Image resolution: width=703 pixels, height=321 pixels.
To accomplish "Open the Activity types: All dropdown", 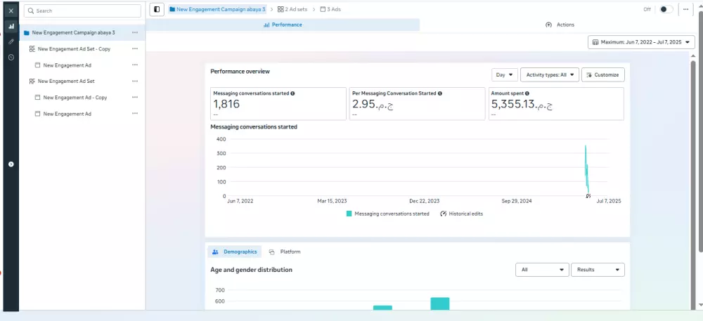I will point(550,74).
